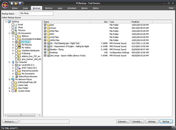Uncheck the M4A Files checkbox

pos(45,31)
